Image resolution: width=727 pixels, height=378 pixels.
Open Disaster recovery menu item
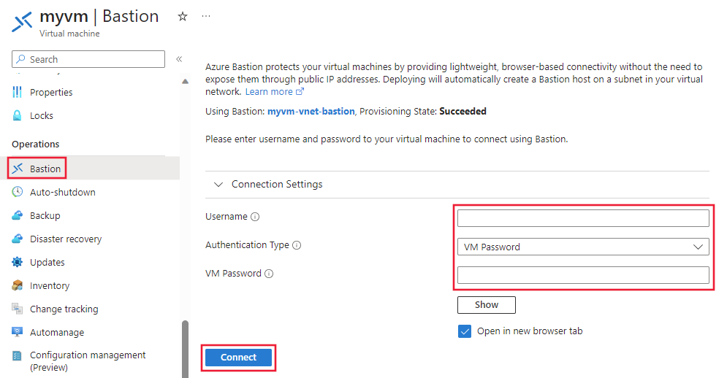tap(66, 239)
